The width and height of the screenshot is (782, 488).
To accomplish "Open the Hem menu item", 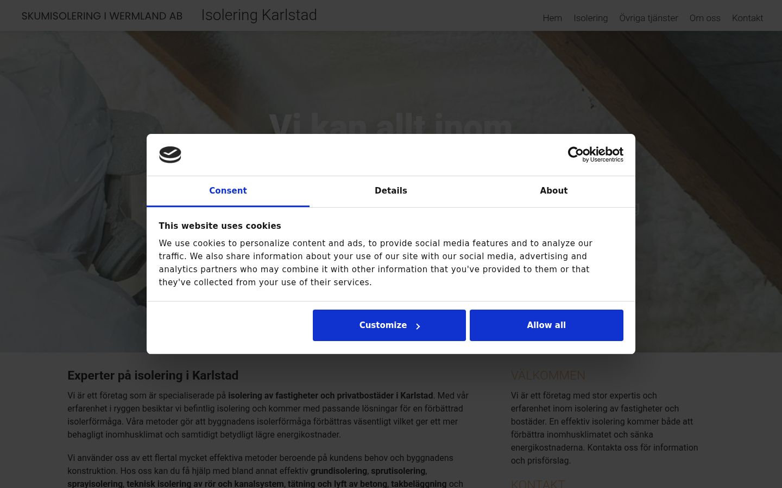I will tap(552, 18).
